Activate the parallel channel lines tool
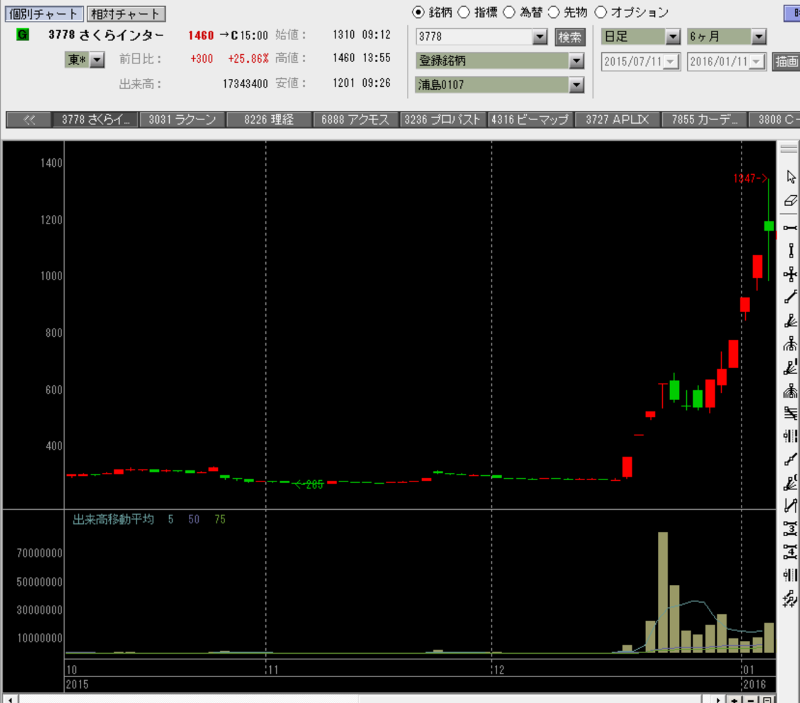This screenshot has width=800, height=703. 791,413
